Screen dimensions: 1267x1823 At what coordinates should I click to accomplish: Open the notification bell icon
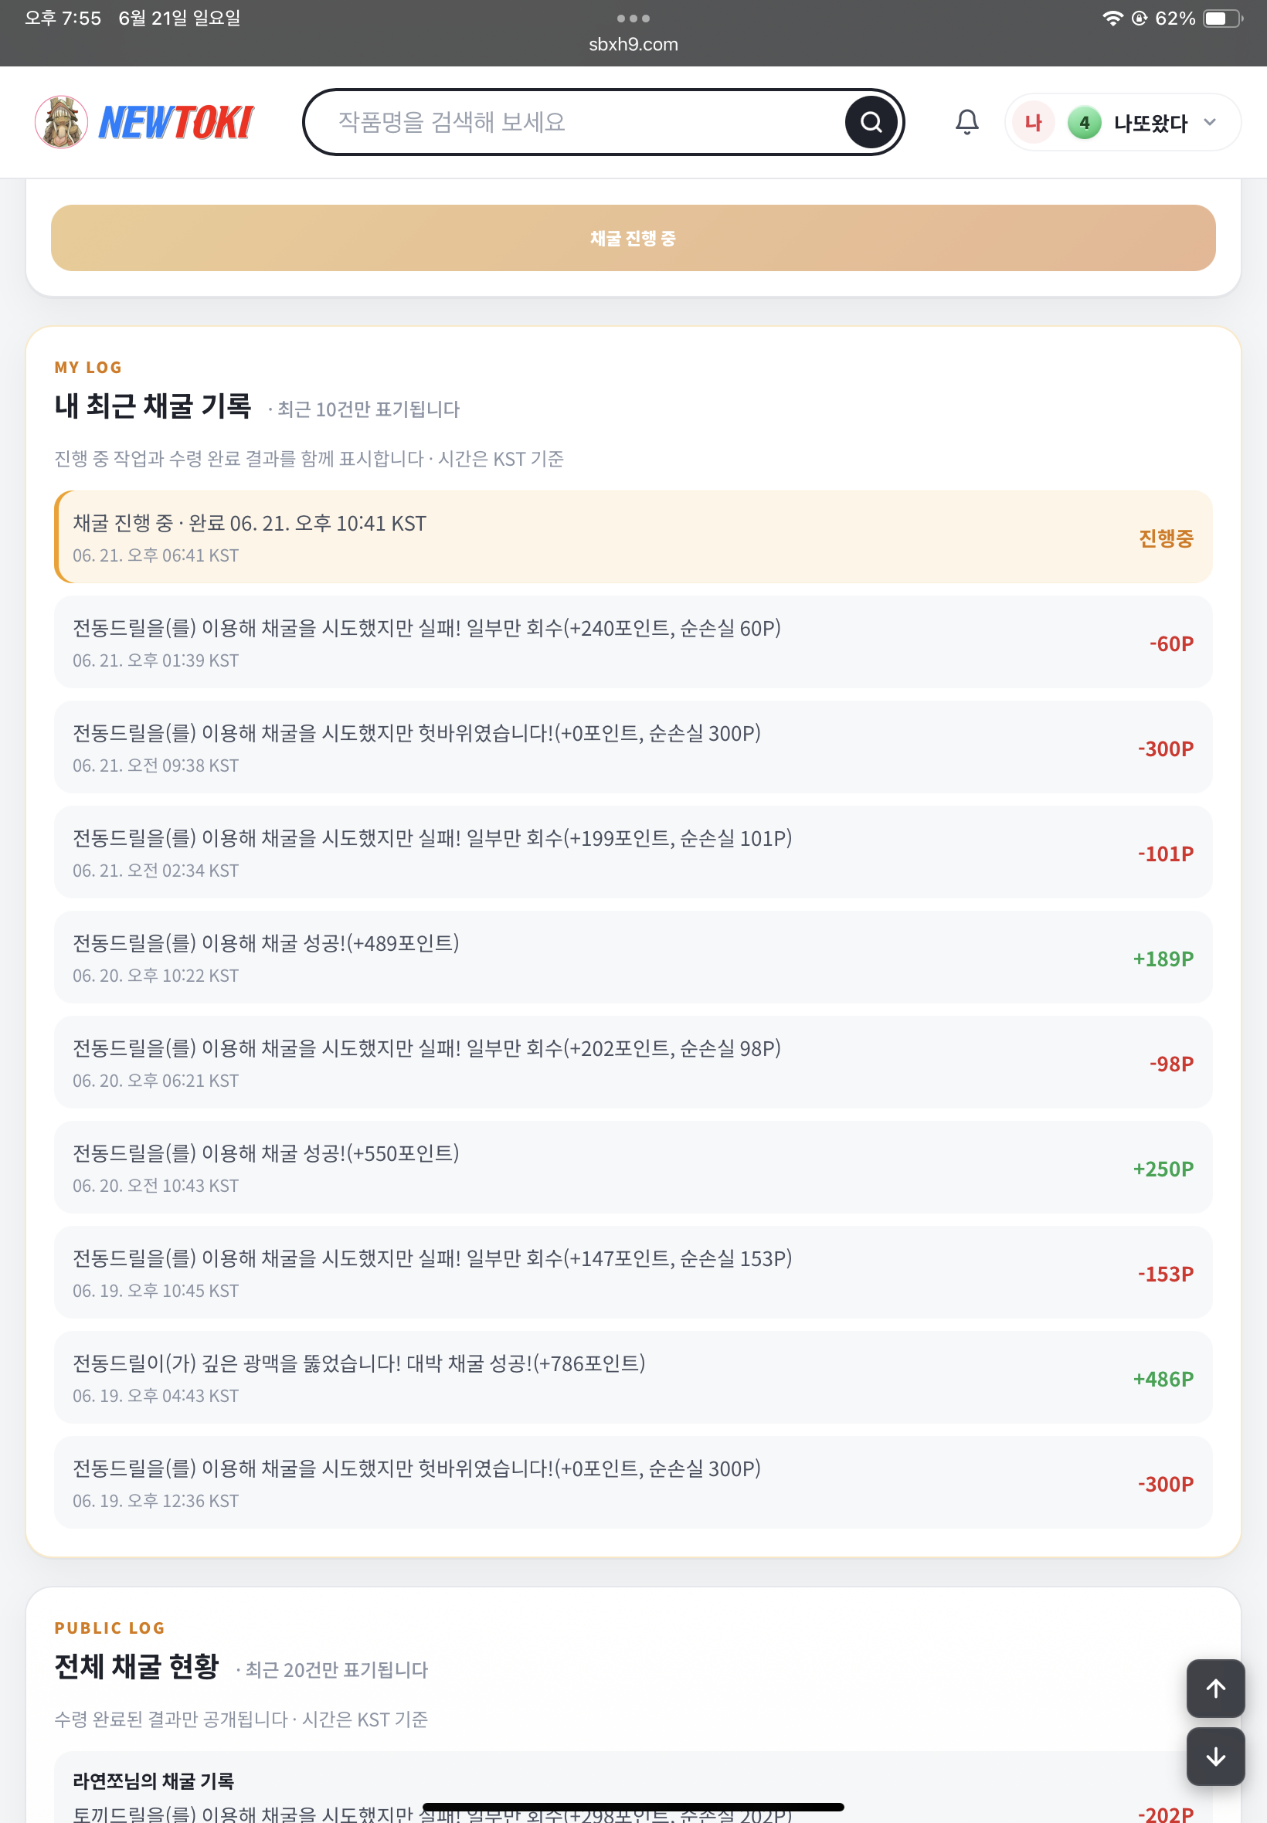(x=966, y=122)
